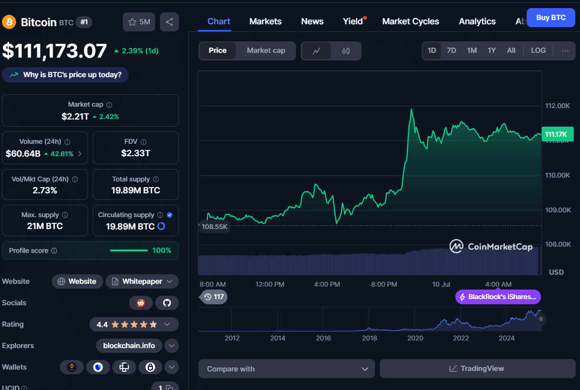Open the Compare with dropdown
The height and width of the screenshot is (390, 580).
coord(286,369)
